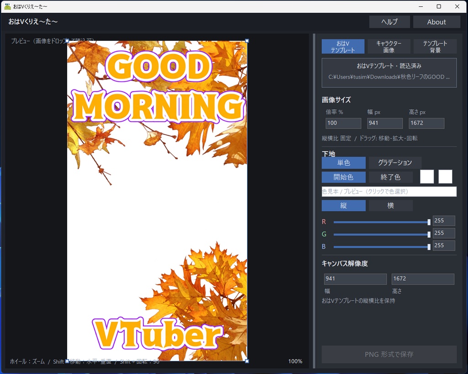Click the R red slider track
468x374 pixels.
coord(382,222)
